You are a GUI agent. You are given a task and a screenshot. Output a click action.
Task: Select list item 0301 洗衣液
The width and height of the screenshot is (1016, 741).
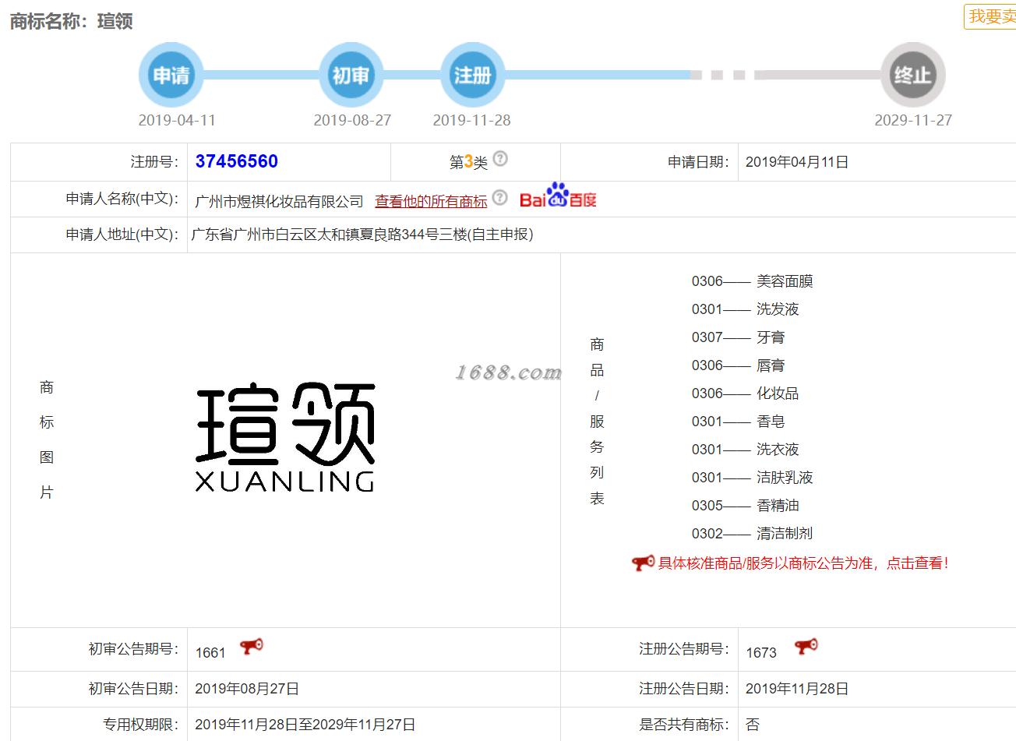click(x=745, y=450)
